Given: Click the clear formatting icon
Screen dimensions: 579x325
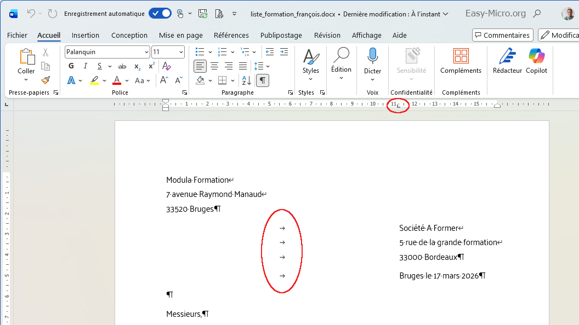Looking at the screenshot, I should coord(167,66).
